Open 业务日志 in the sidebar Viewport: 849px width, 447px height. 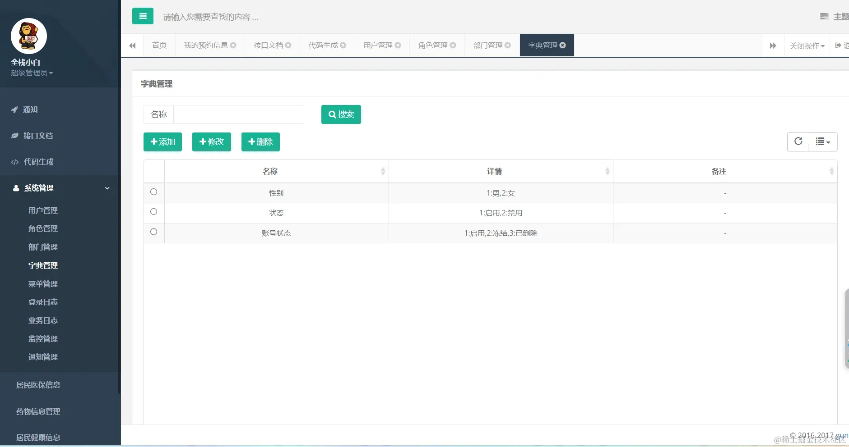pyautogui.click(x=43, y=320)
